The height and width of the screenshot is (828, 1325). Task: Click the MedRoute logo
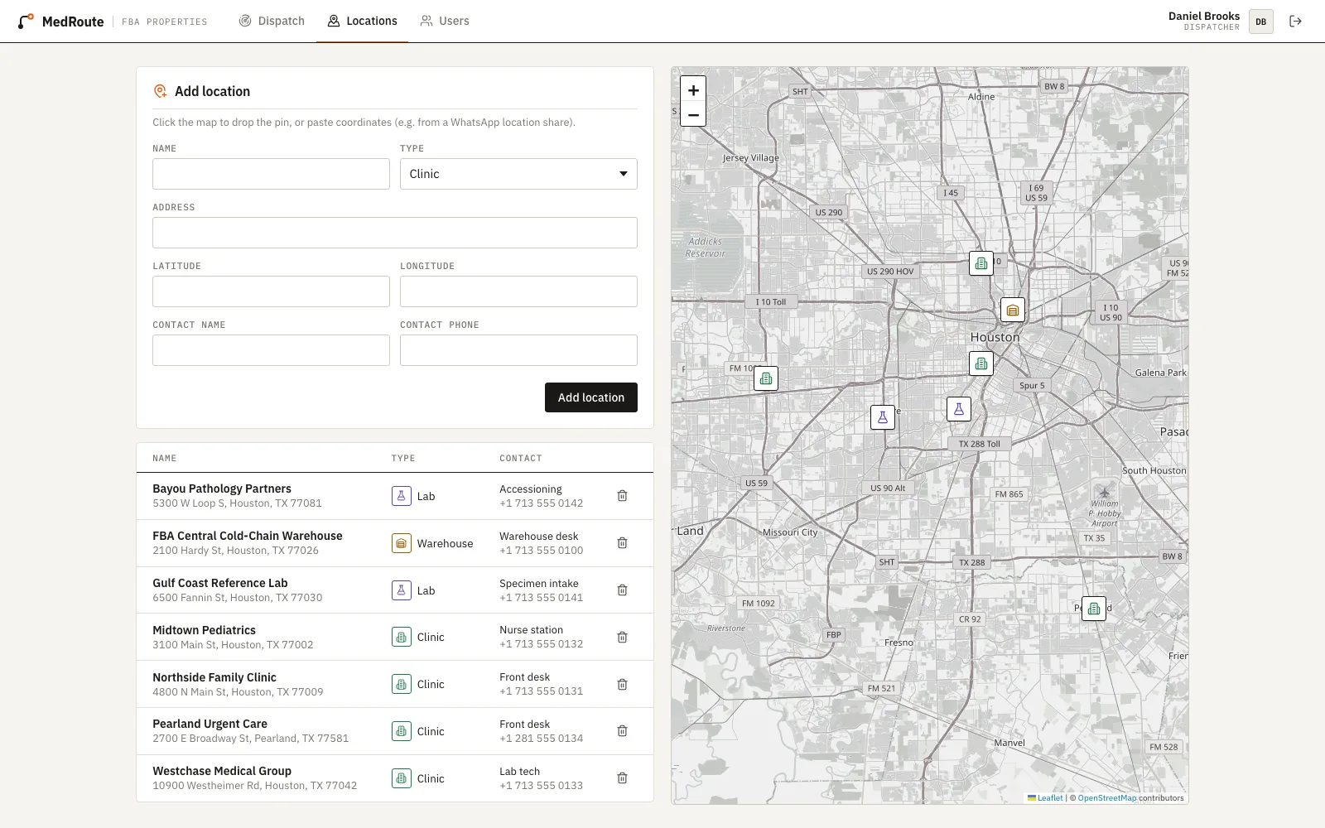click(61, 22)
